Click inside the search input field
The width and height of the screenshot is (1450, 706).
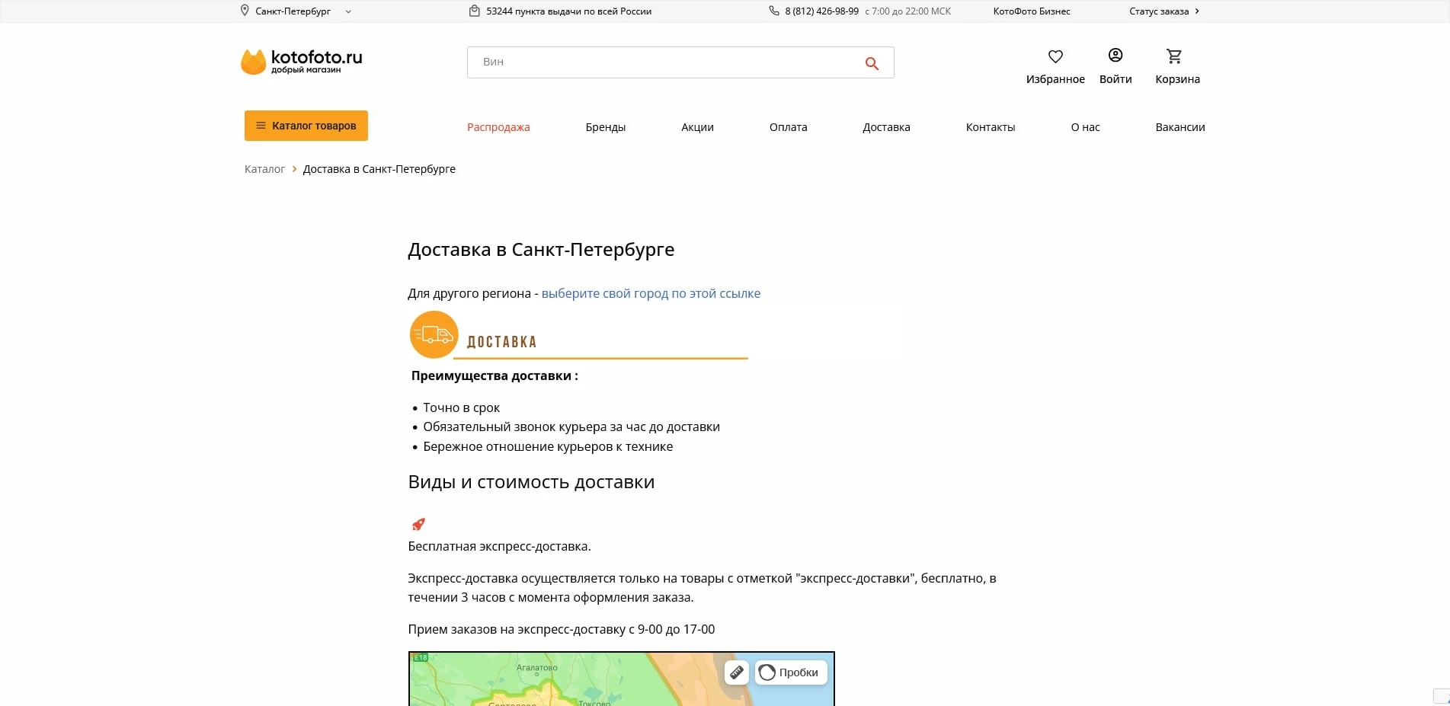coord(663,62)
